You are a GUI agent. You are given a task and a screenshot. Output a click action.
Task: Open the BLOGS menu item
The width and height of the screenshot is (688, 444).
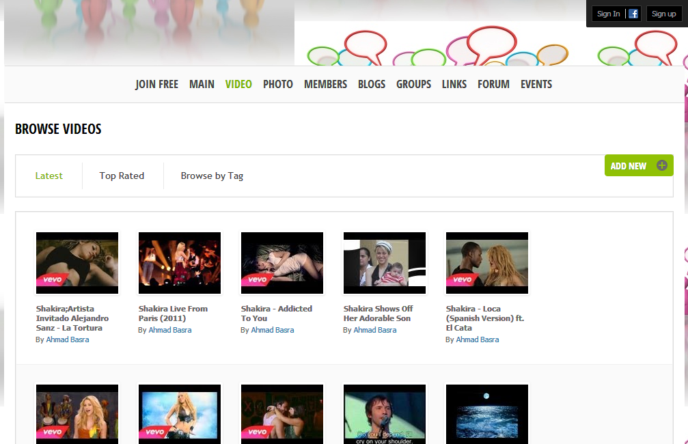point(372,84)
